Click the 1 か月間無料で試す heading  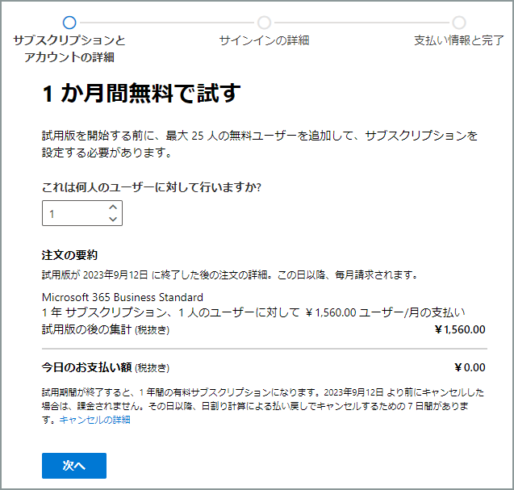tap(142, 93)
